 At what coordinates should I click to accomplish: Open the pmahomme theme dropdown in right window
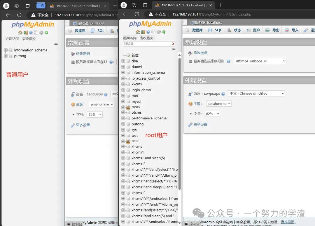pos(219,104)
